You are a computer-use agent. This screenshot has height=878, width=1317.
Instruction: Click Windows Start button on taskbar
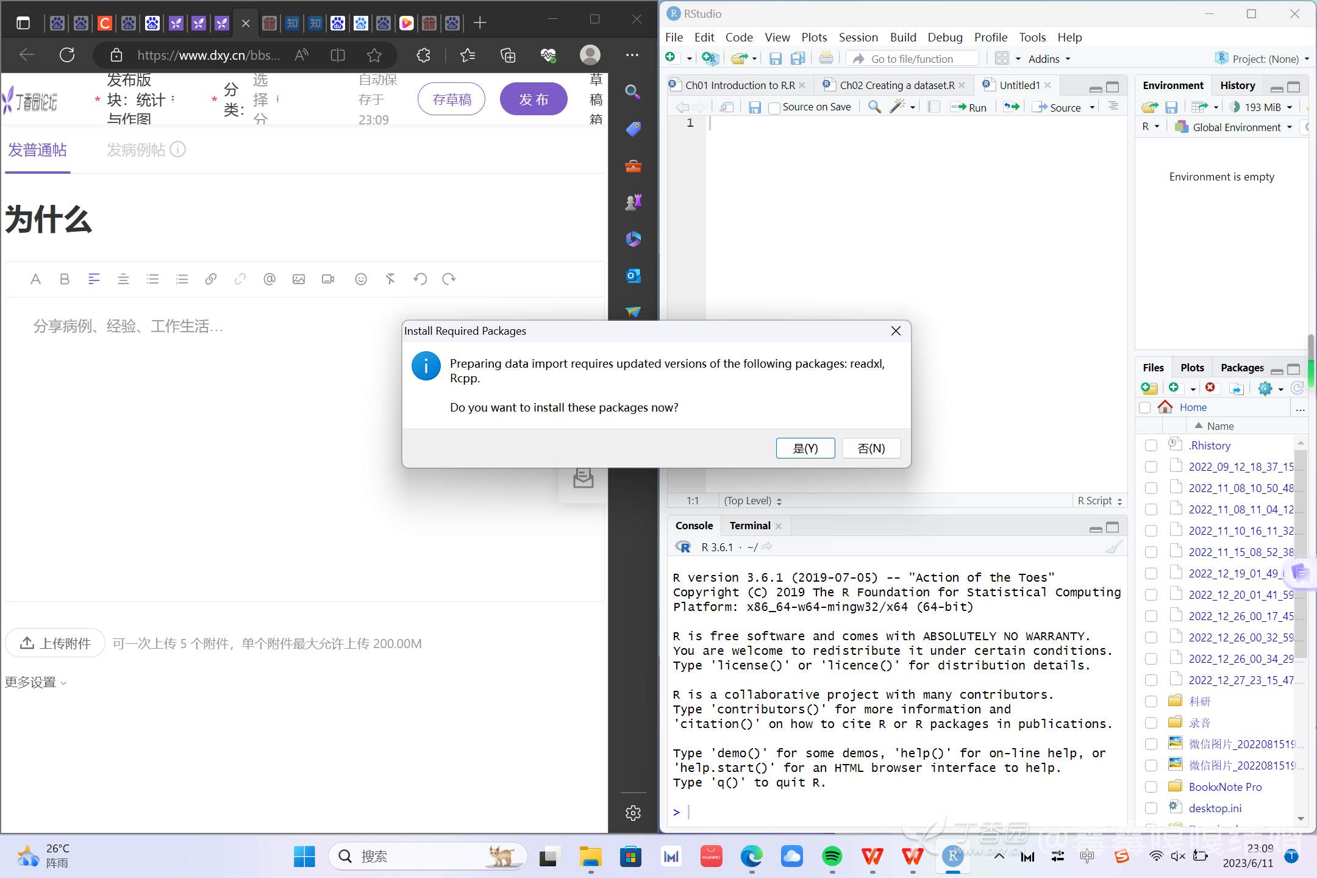(304, 857)
